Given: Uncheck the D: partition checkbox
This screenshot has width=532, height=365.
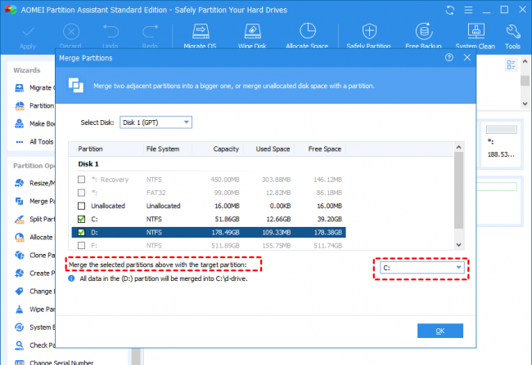Looking at the screenshot, I should tap(81, 232).
